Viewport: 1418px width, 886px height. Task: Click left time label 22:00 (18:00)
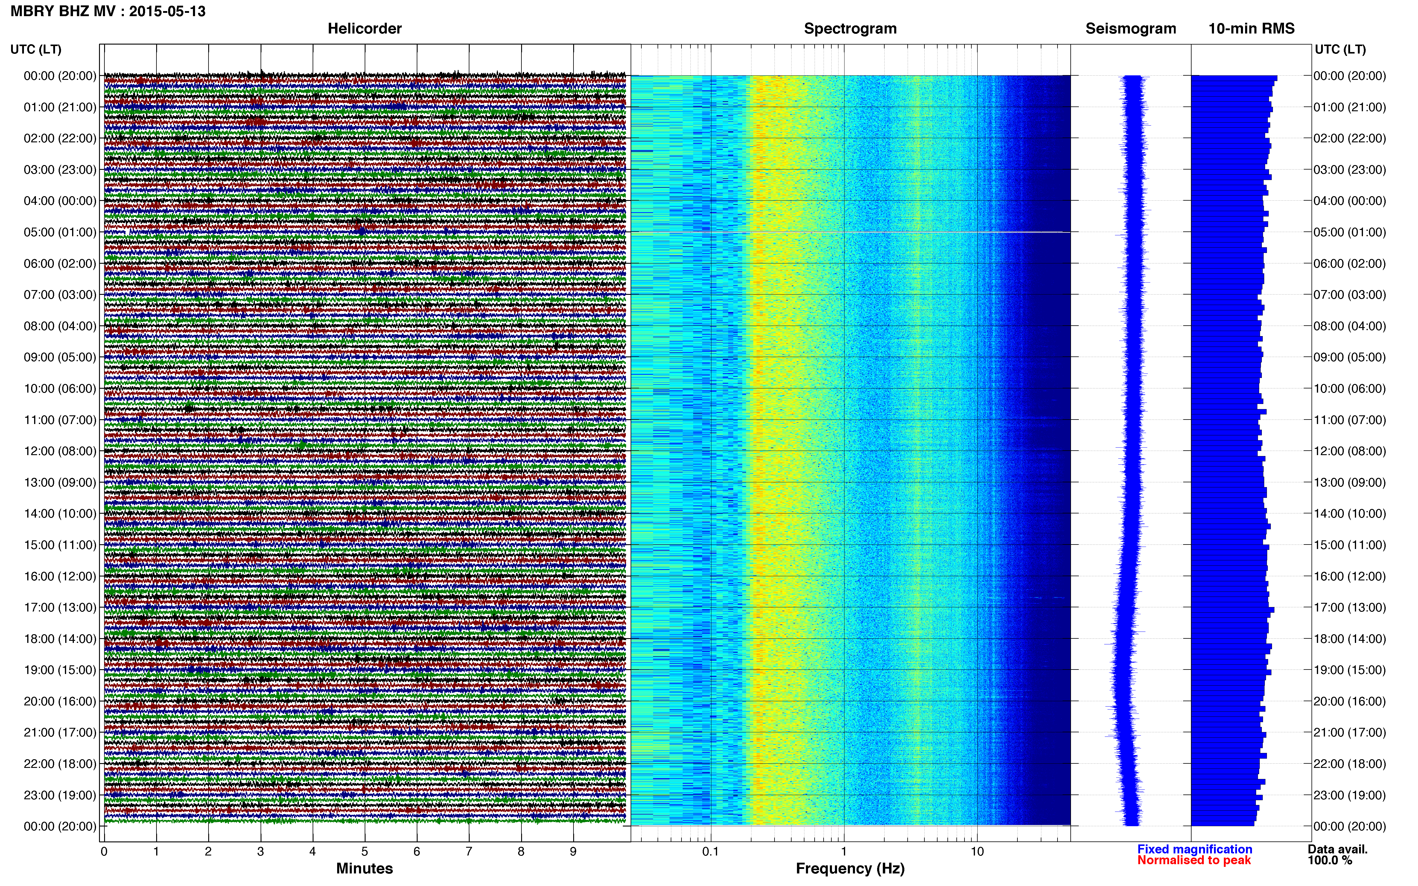click(x=60, y=763)
